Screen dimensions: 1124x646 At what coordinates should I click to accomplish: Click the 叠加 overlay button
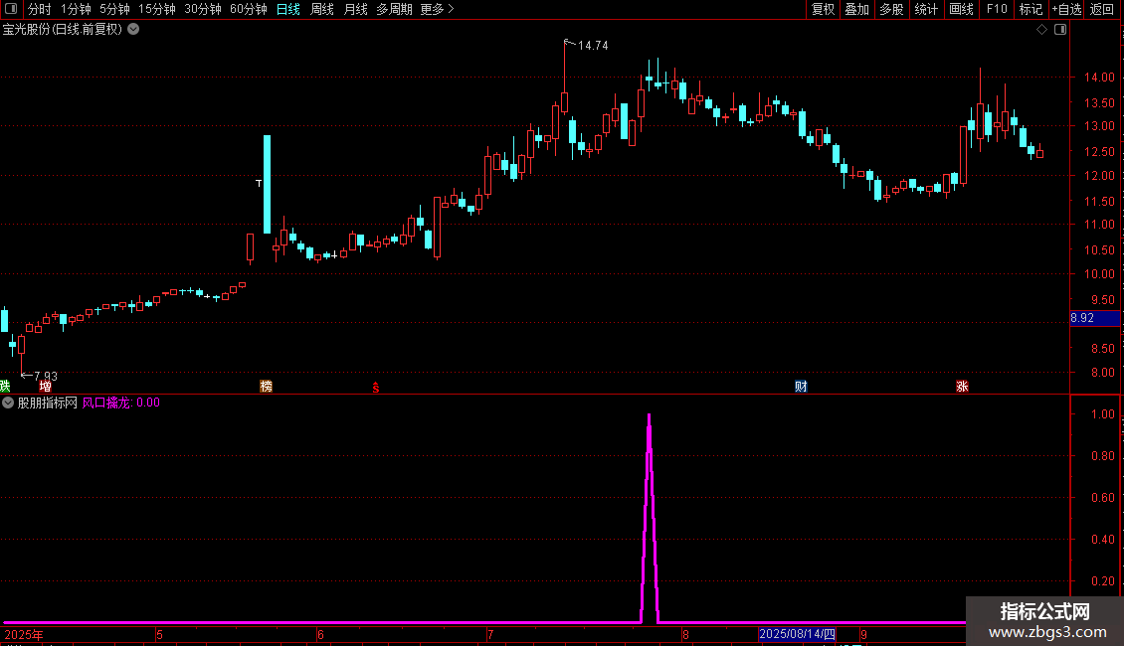point(856,9)
